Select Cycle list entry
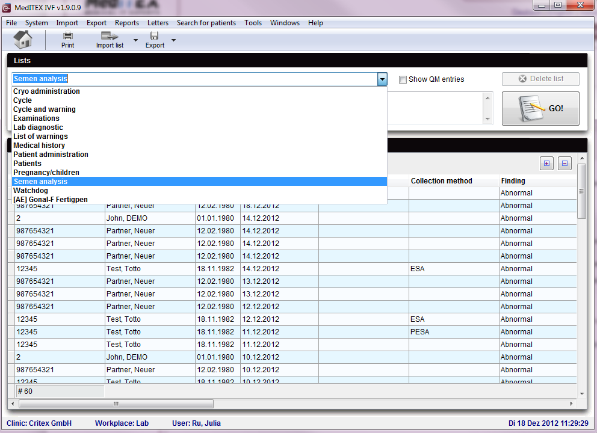Screen dimensions: 597x433 click(200, 100)
